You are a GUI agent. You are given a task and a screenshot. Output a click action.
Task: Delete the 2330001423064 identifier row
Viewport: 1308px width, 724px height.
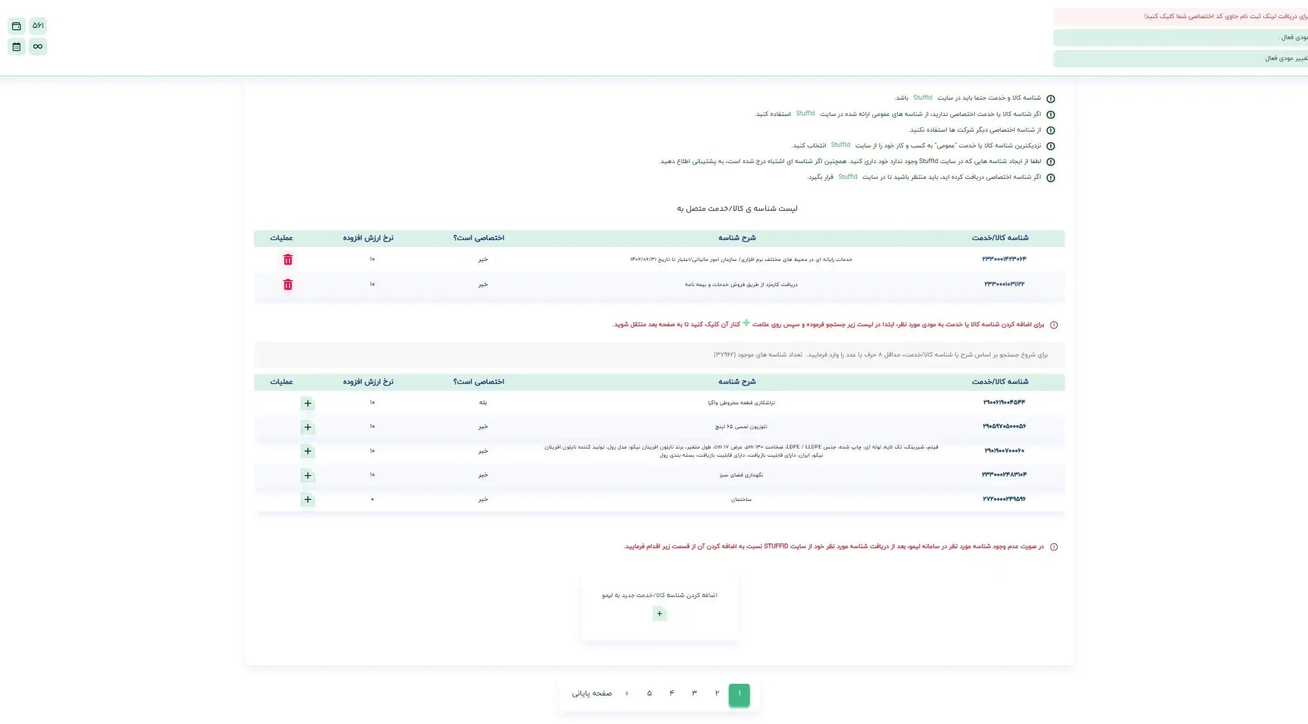coord(288,260)
